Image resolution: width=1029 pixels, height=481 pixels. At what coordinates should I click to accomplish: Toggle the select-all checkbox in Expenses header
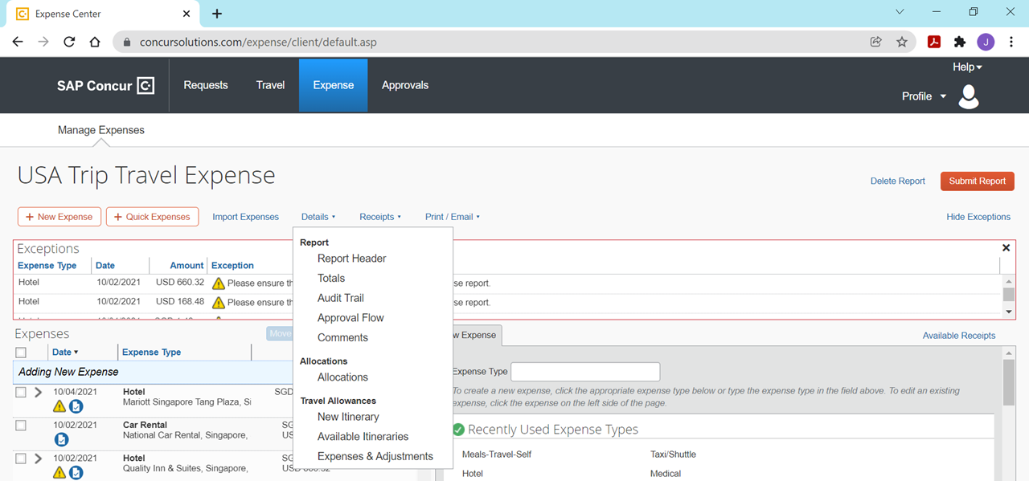[x=21, y=353]
